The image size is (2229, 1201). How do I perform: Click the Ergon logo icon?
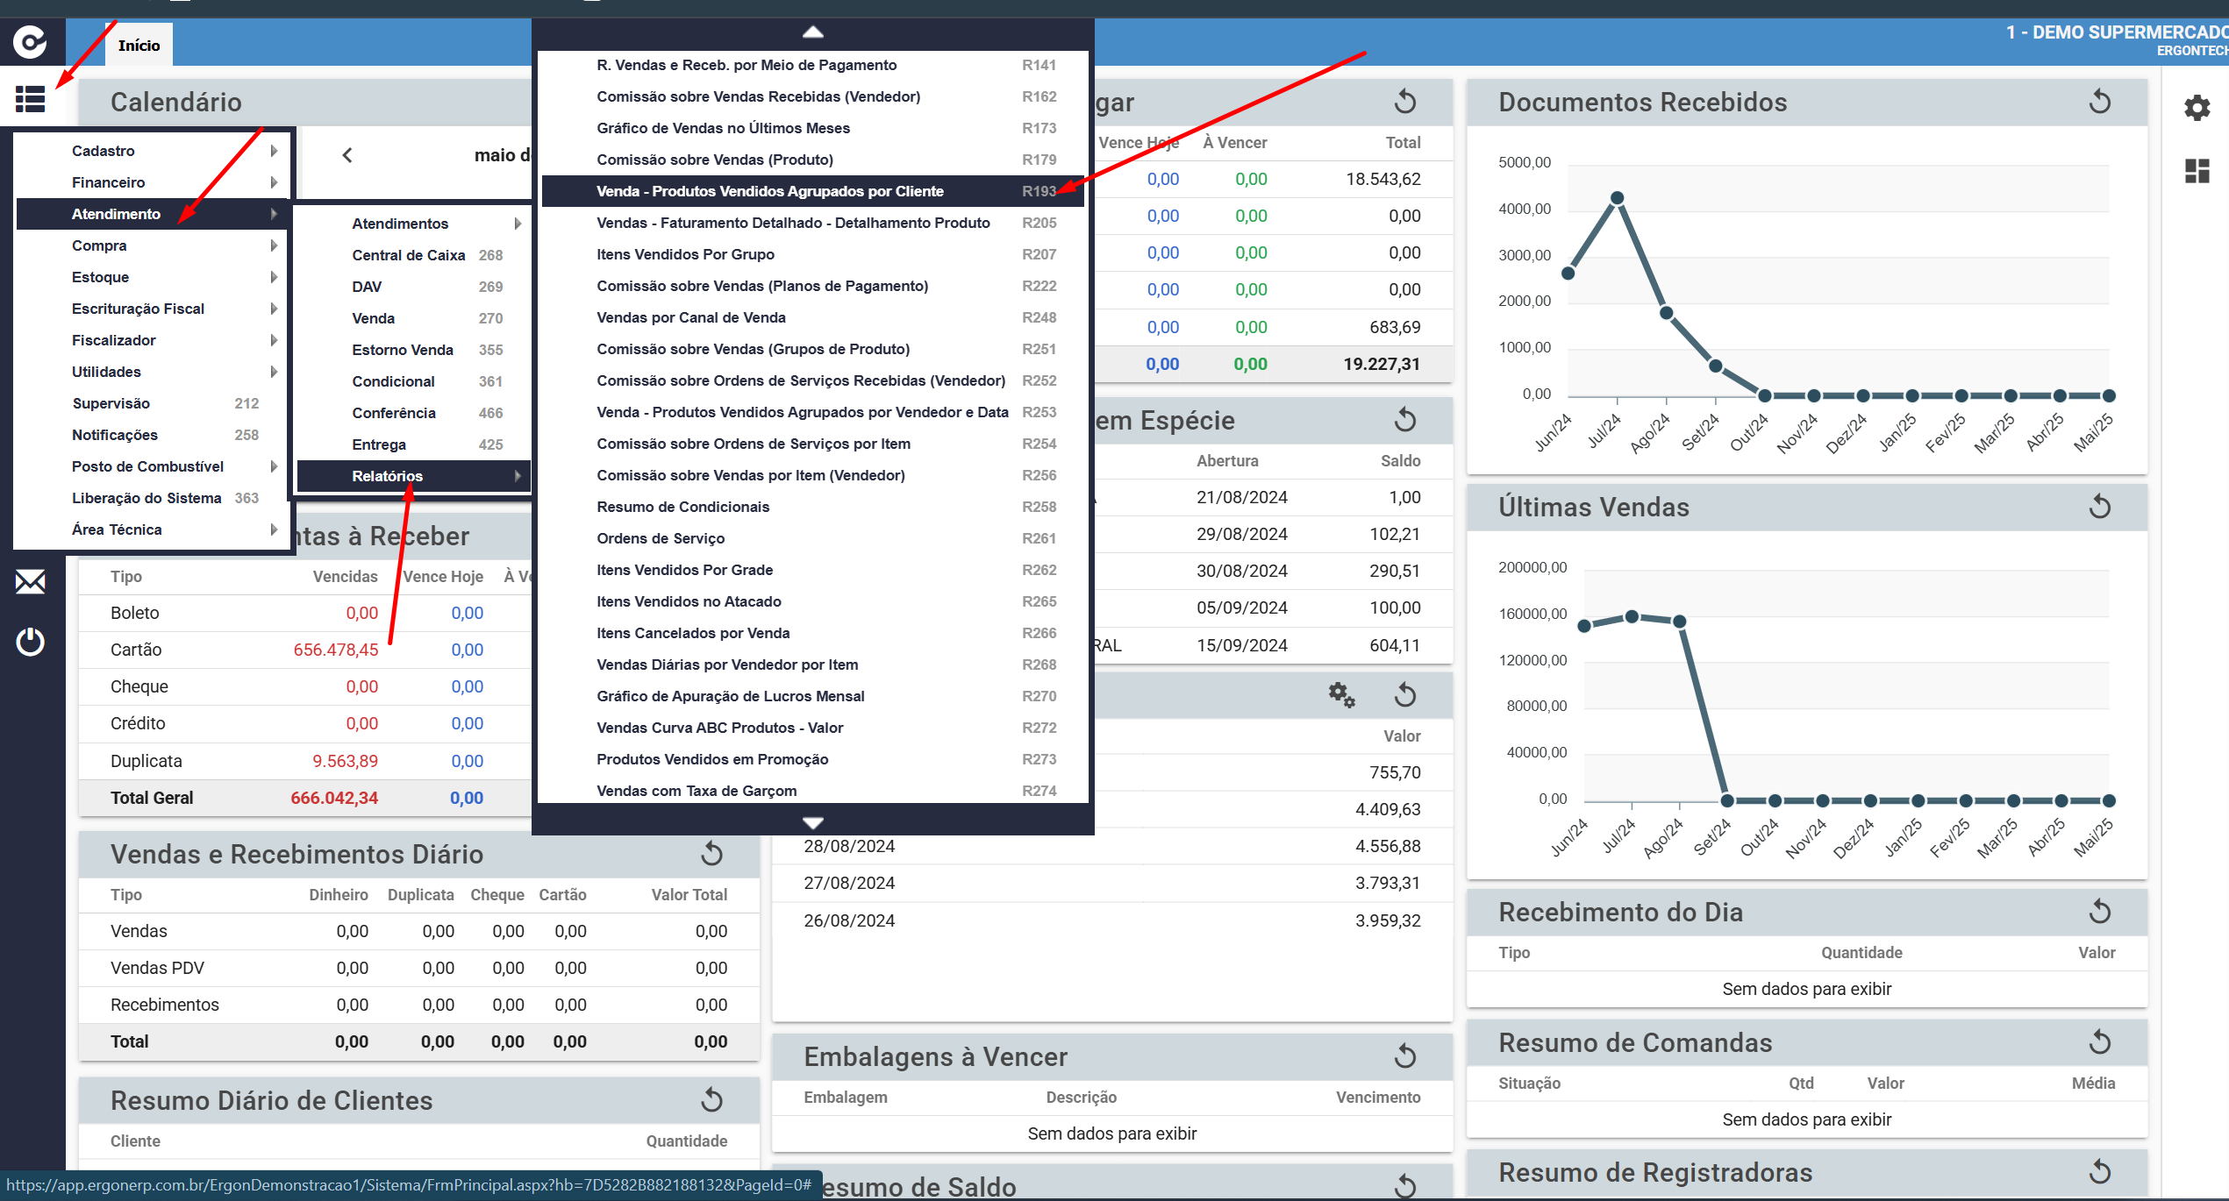point(31,41)
